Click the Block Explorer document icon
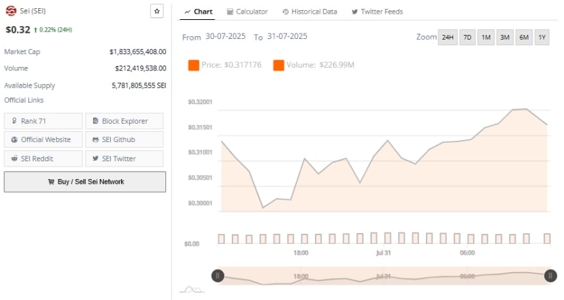 95,120
